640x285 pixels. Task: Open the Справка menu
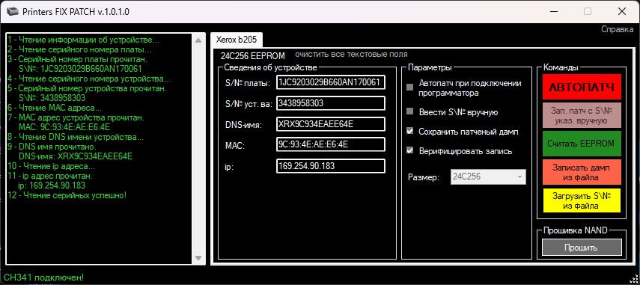coord(617,29)
